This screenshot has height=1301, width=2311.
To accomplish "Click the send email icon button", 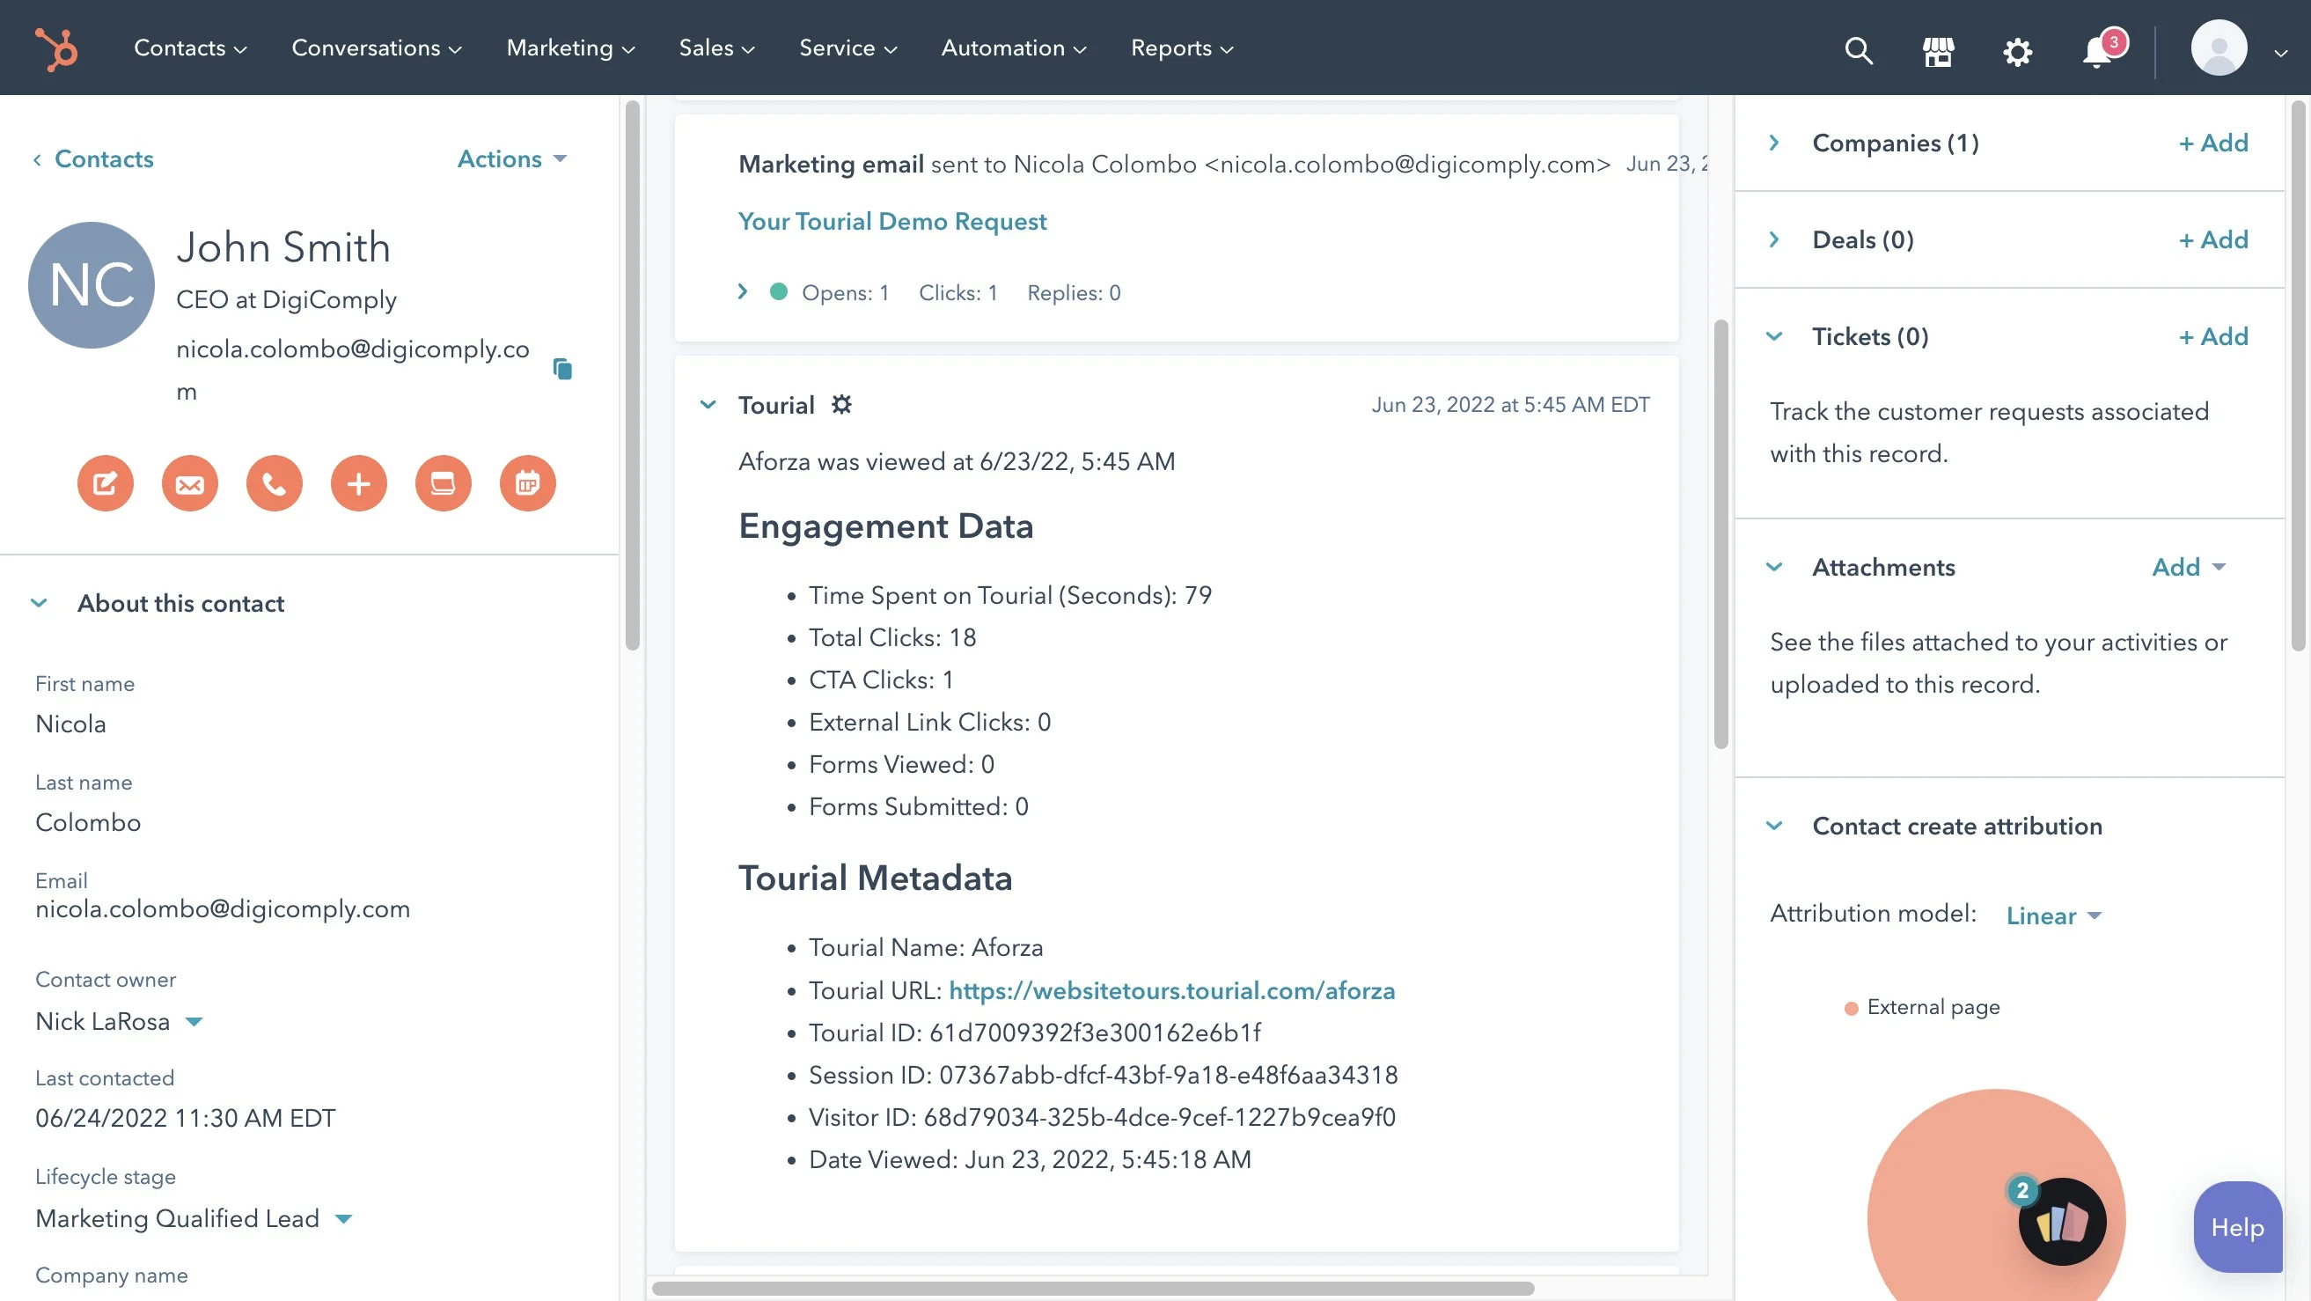I will [x=189, y=483].
